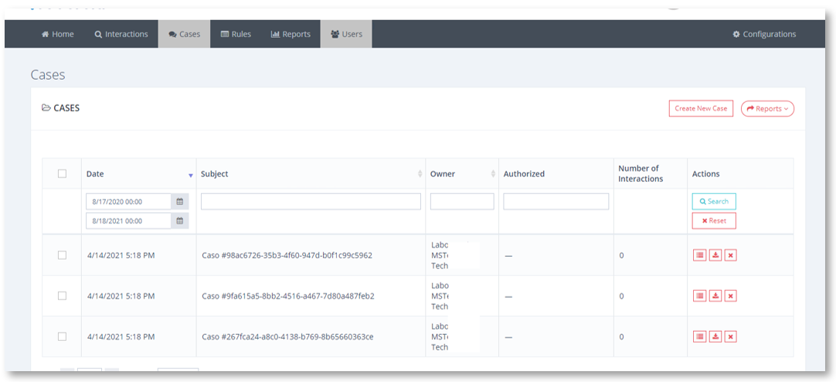This screenshot has width=836, height=382.
Task: Tick the checkbox for Caso #98ac6726 row
Action: [62, 255]
